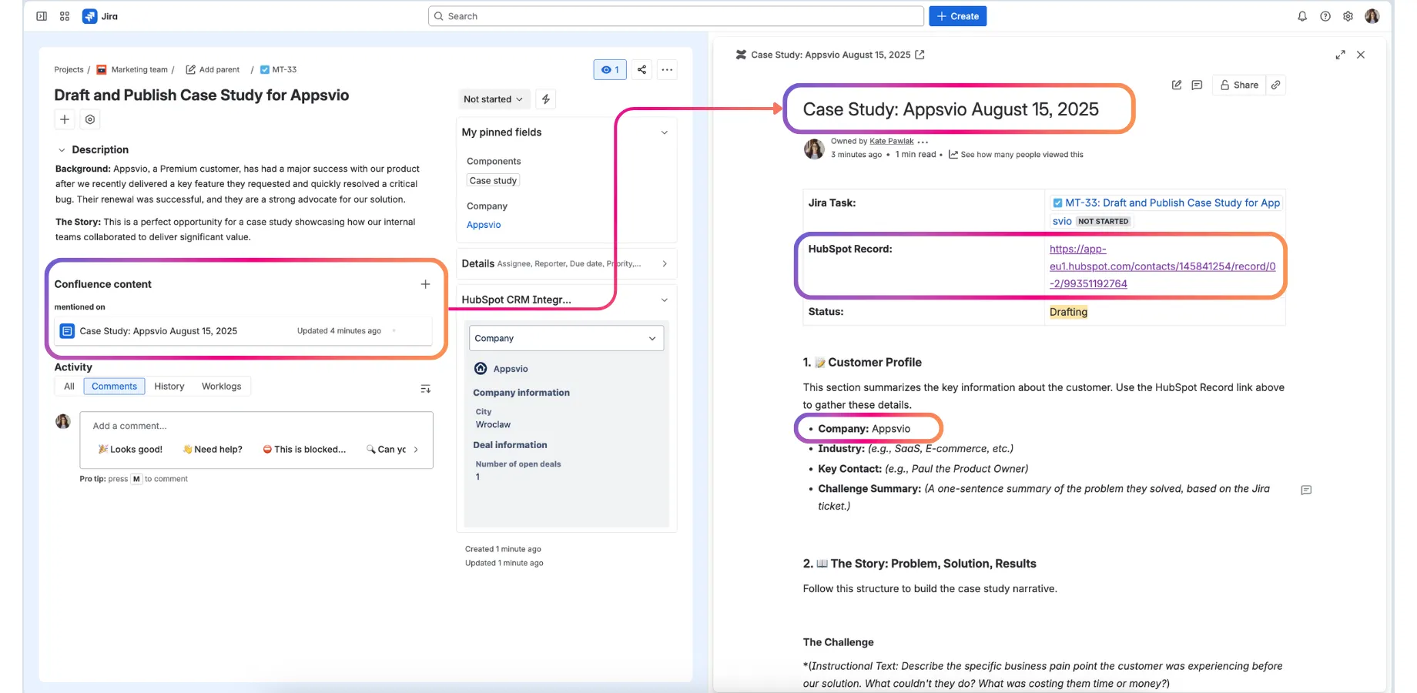This screenshot has width=1417, height=693.
Task: Open the case study in a new tab
Action: pyautogui.click(x=920, y=55)
